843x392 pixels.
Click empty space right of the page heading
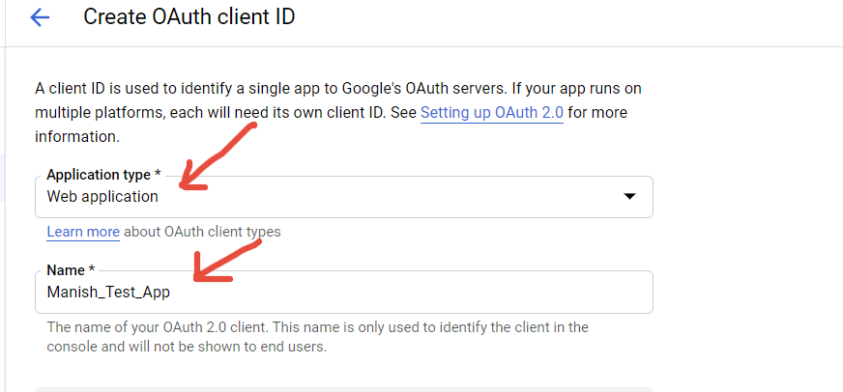(x=580, y=17)
